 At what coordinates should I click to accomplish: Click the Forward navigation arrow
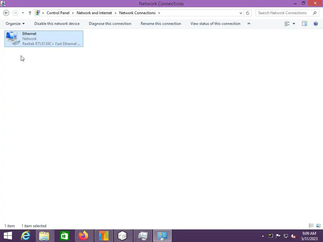[15, 13]
